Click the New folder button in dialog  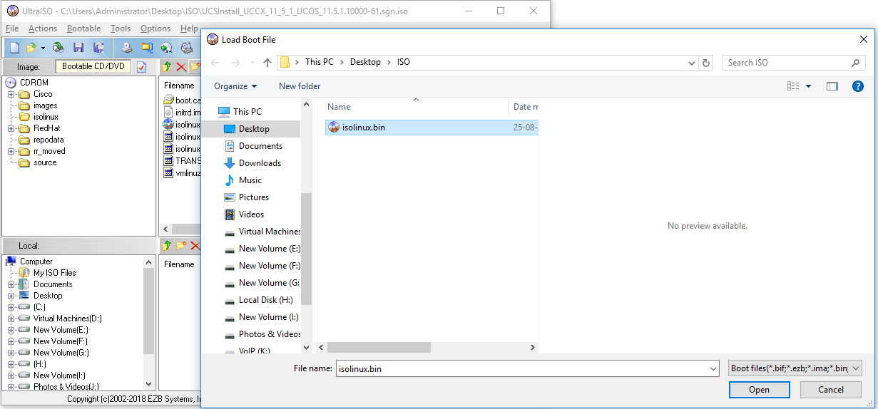point(300,86)
